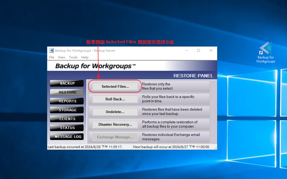
Task: Click the window resize grip in status bar
Action: pyautogui.click(x=216, y=148)
